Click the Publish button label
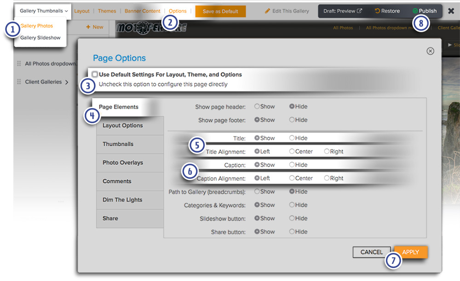The height and width of the screenshot is (281, 460). (x=427, y=11)
